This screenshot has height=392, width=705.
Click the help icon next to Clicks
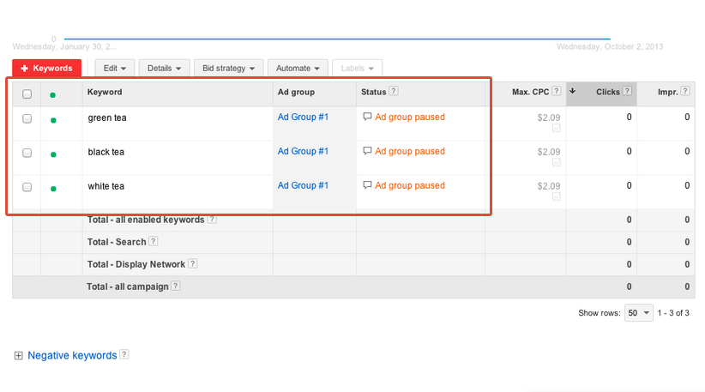pos(627,92)
